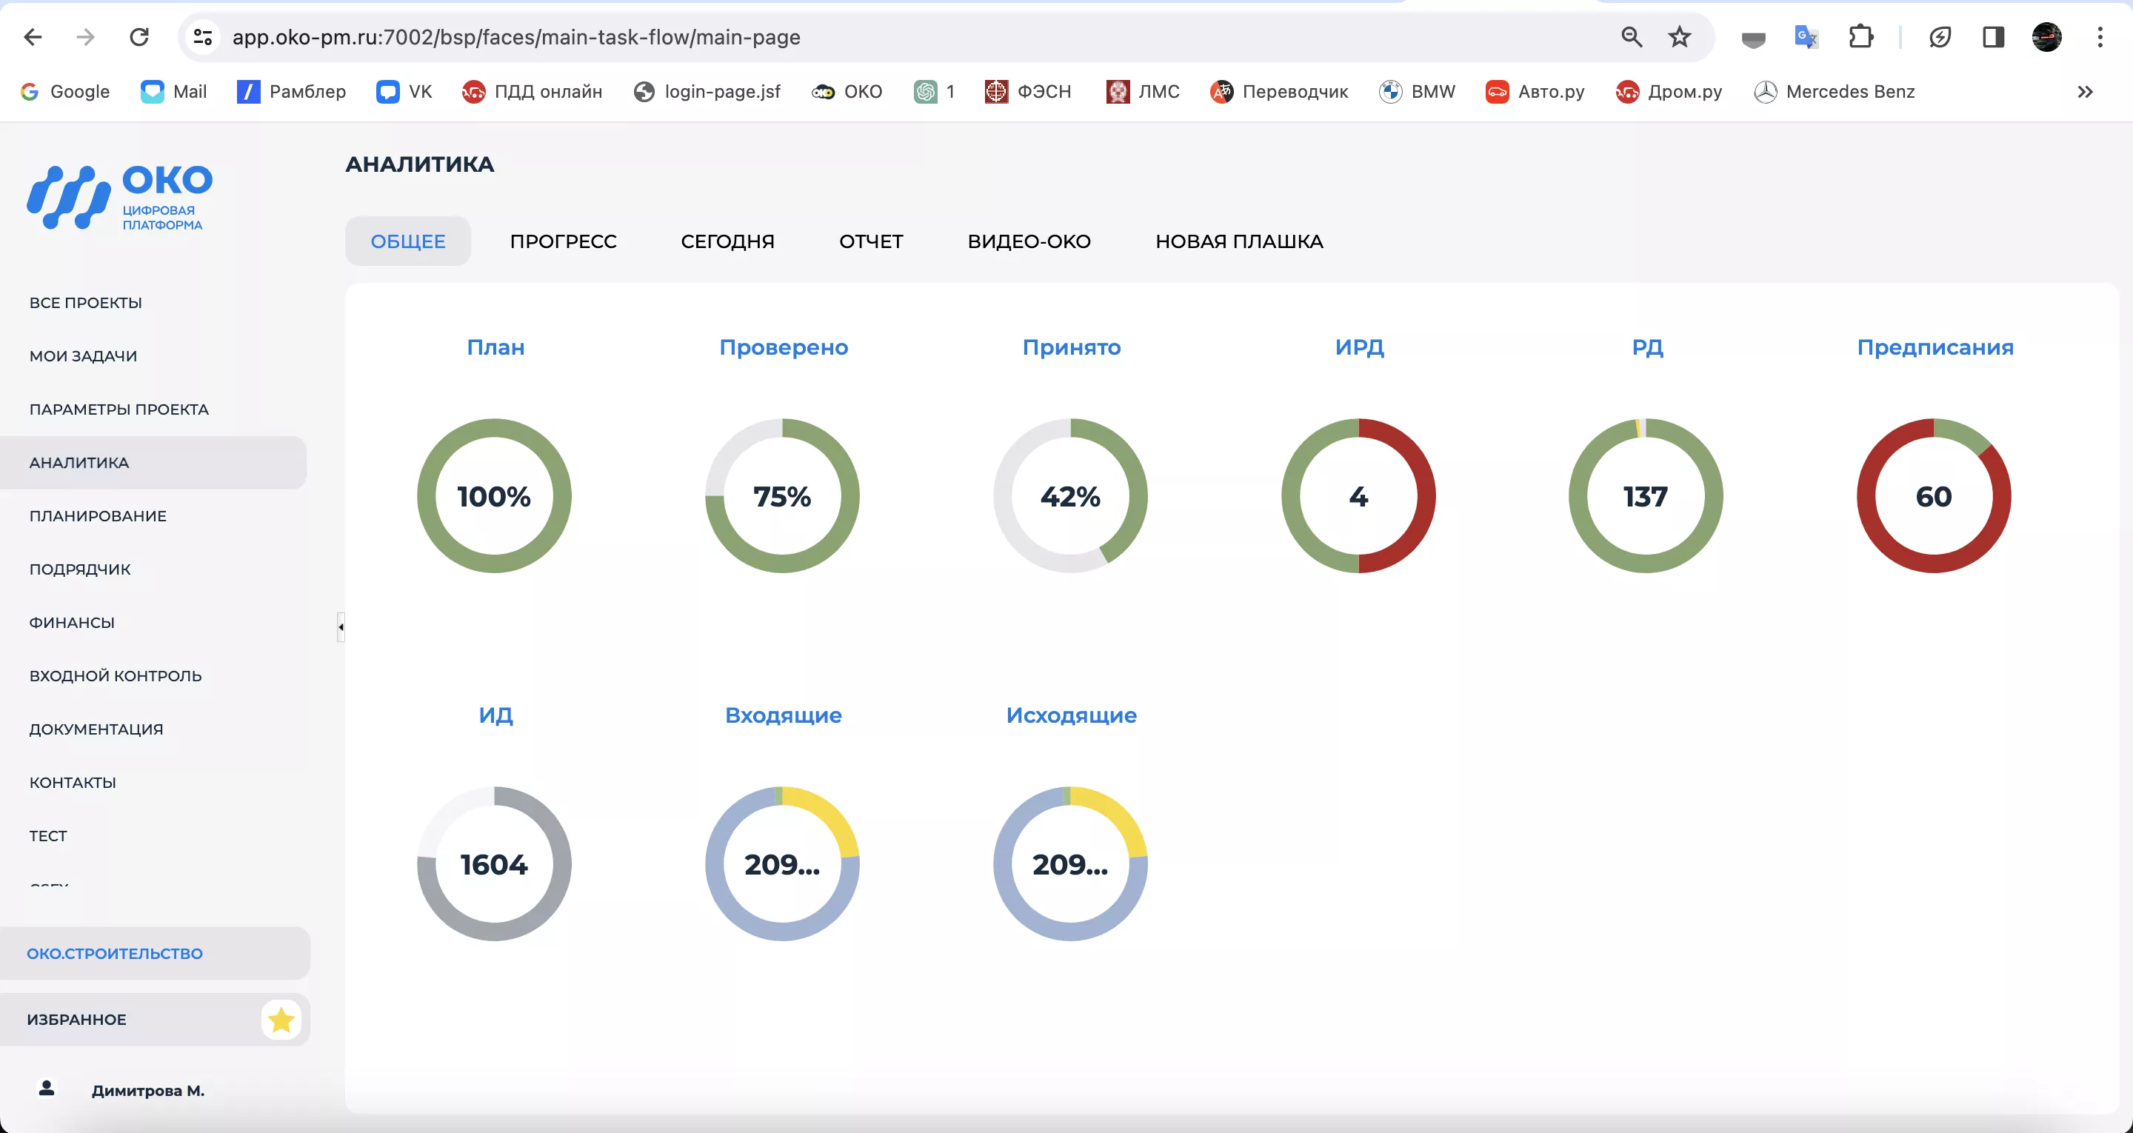Viewport: 2133px width, 1133px height.
Task: Click the Chrome profile avatar
Action: pos(2046,37)
